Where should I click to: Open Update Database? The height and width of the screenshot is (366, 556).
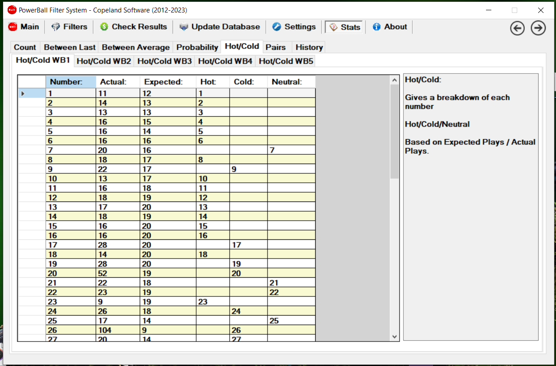[x=220, y=27]
